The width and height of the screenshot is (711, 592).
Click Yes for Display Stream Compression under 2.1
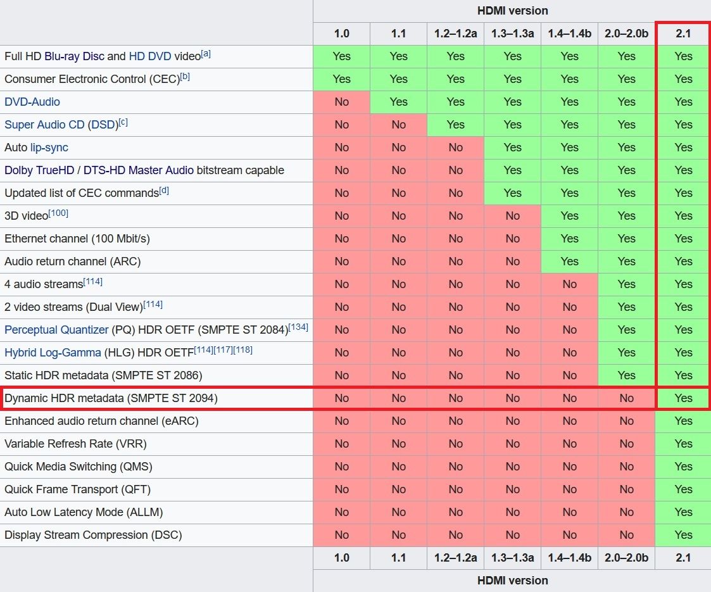click(x=683, y=536)
